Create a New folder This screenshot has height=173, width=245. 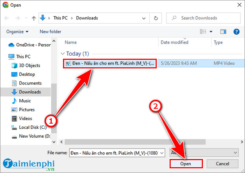coord(50,32)
